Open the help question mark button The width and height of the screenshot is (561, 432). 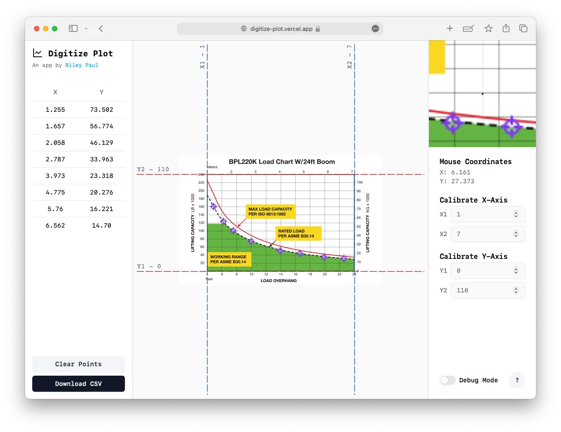[517, 380]
